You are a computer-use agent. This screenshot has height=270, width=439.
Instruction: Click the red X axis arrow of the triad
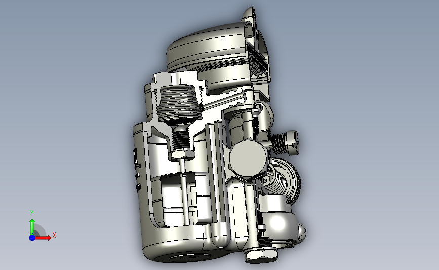point(43,238)
